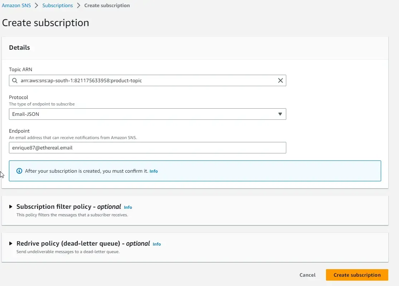This screenshot has width=399, height=286.
Task: Click inside the Topic ARN search field
Action: pos(143,80)
